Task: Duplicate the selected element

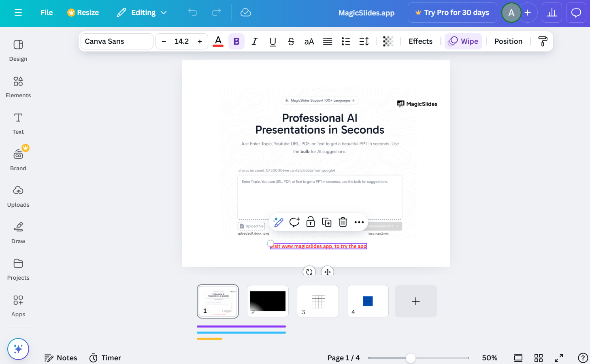Action: pyautogui.click(x=327, y=222)
